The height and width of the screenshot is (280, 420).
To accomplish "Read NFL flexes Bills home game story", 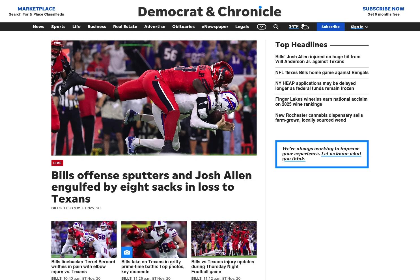I will [x=322, y=73].
